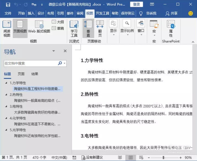Click the 登录 sign-in button
The image size is (197, 161).
(x=136, y=4)
